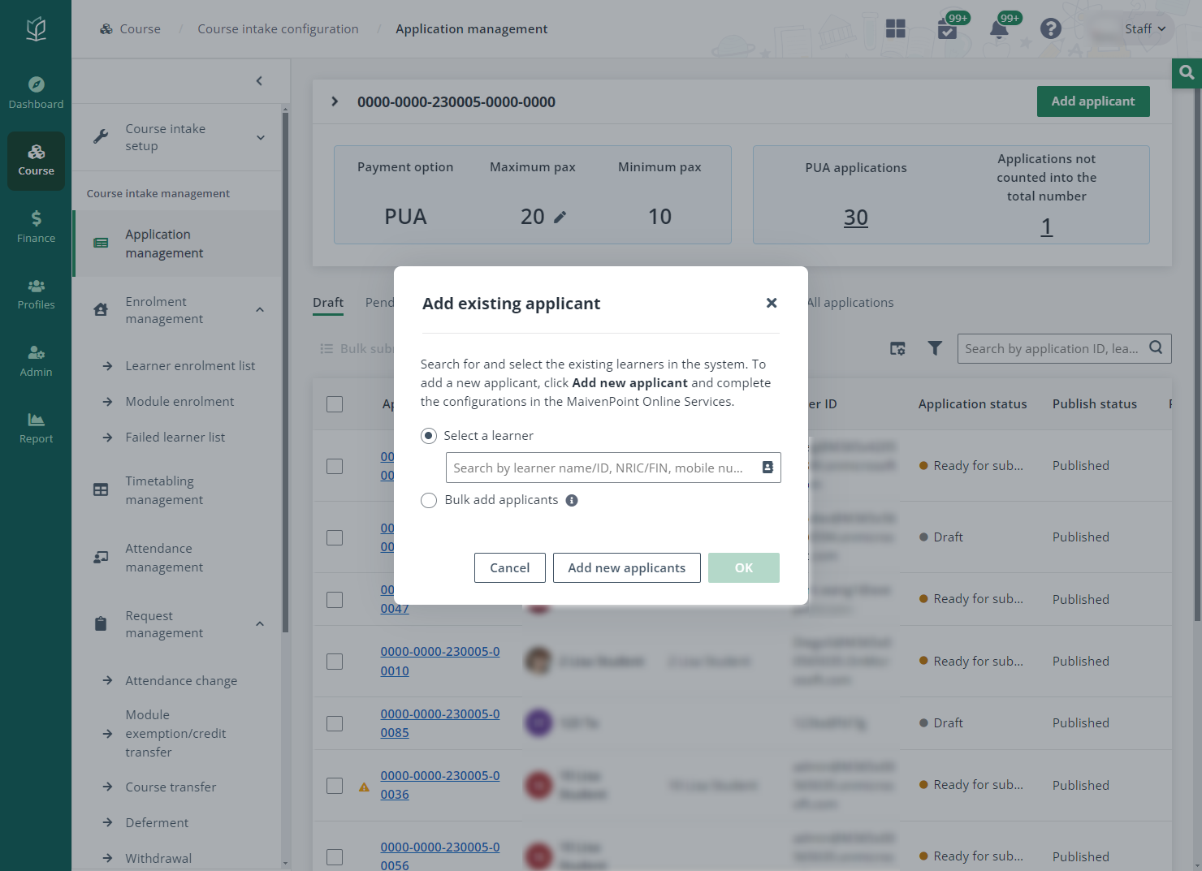Collapse the Request management section

[260, 623]
